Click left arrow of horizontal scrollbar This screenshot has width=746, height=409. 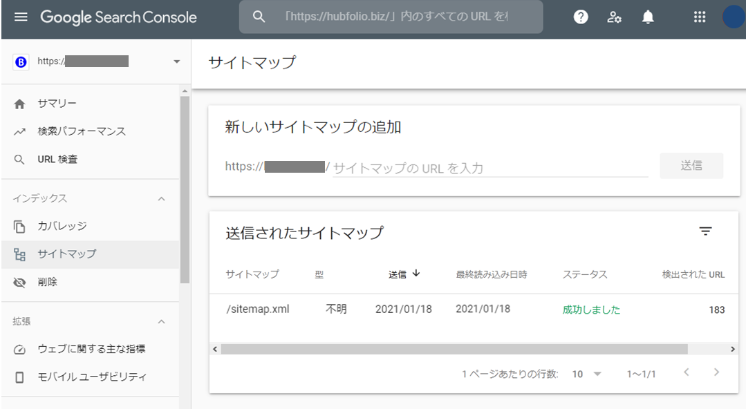click(x=215, y=349)
